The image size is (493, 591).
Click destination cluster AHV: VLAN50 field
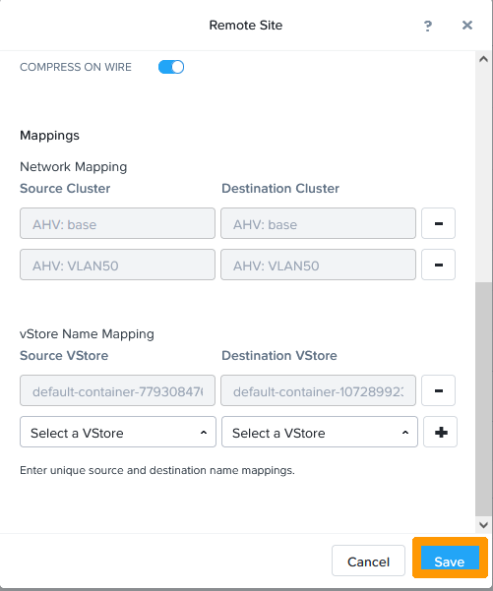[x=318, y=265]
